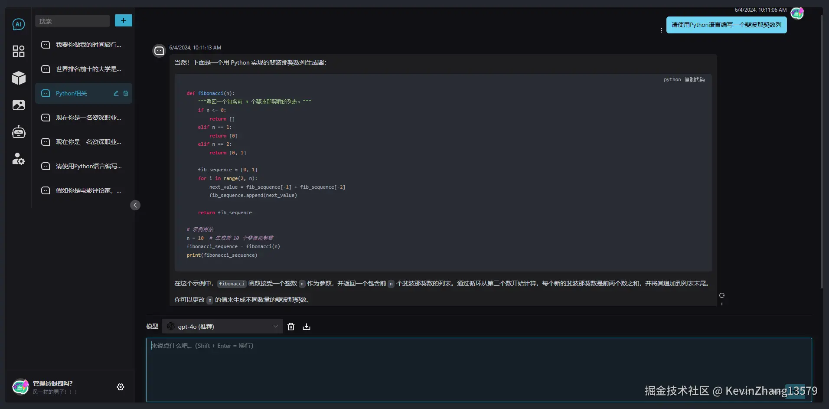The width and height of the screenshot is (829, 409).
Task: Expand the gpt-4o (推荐) model dropdown
Action: coord(222,326)
